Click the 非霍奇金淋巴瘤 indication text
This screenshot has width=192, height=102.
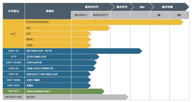34,63
